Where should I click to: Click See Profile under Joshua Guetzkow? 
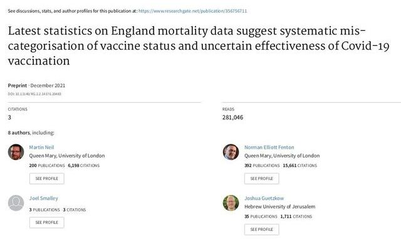pos(262,230)
